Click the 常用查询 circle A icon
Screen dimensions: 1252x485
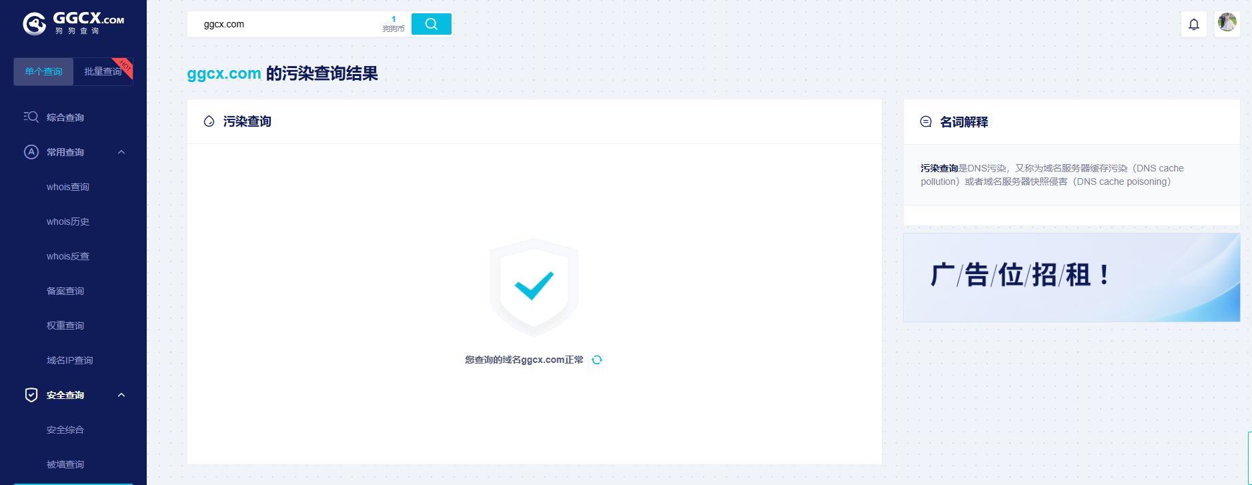(x=31, y=151)
